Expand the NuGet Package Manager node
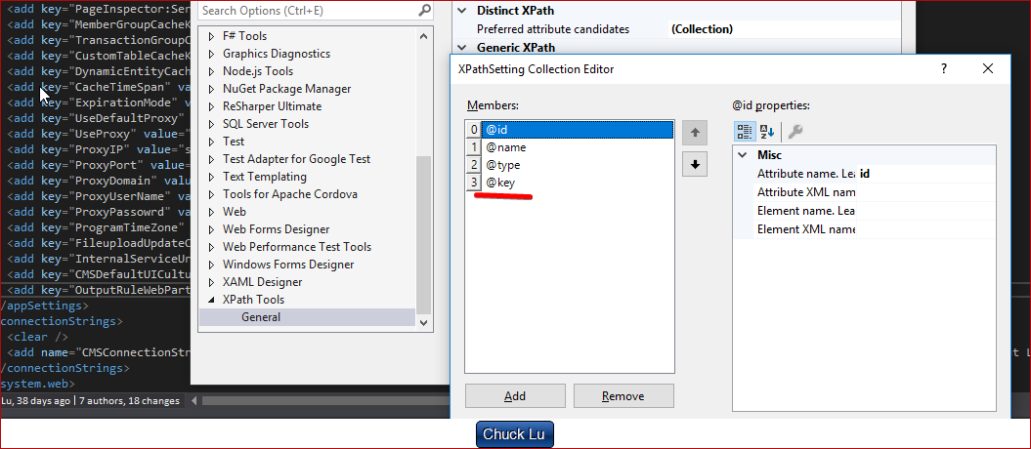The height and width of the screenshot is (449, 1031). pos(212,89)
